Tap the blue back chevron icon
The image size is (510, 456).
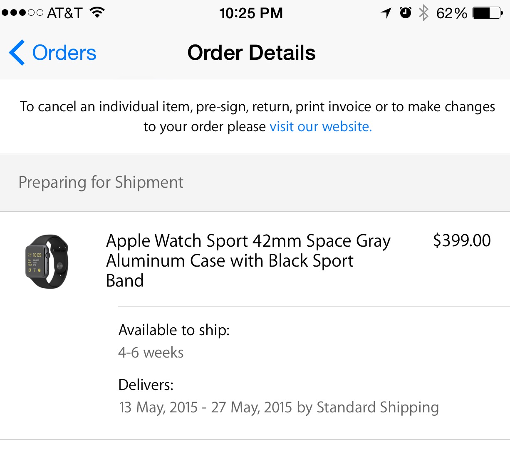click(17, 53)
